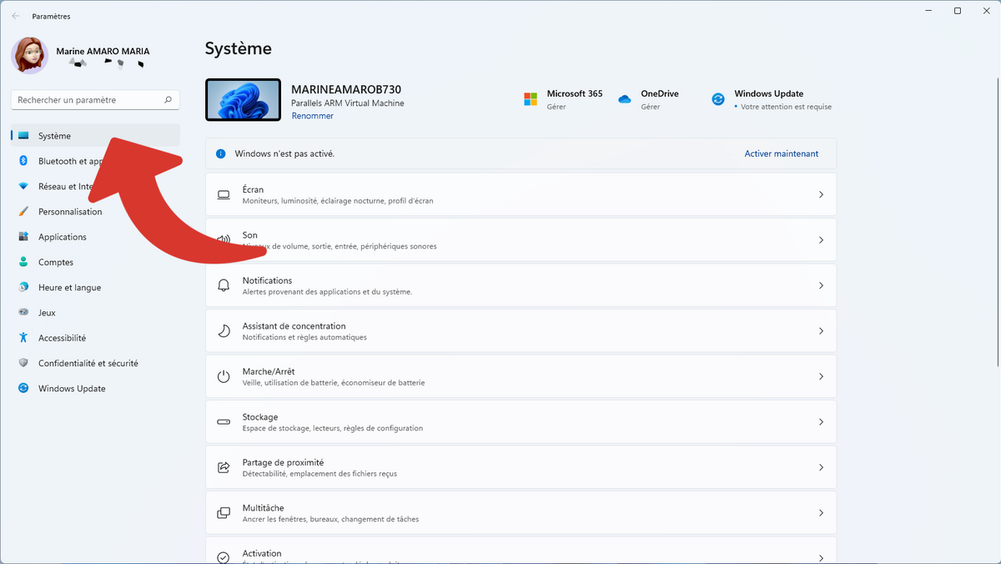
Task: Click the Accessibilité figure icon
Action: tap(23, 338)
